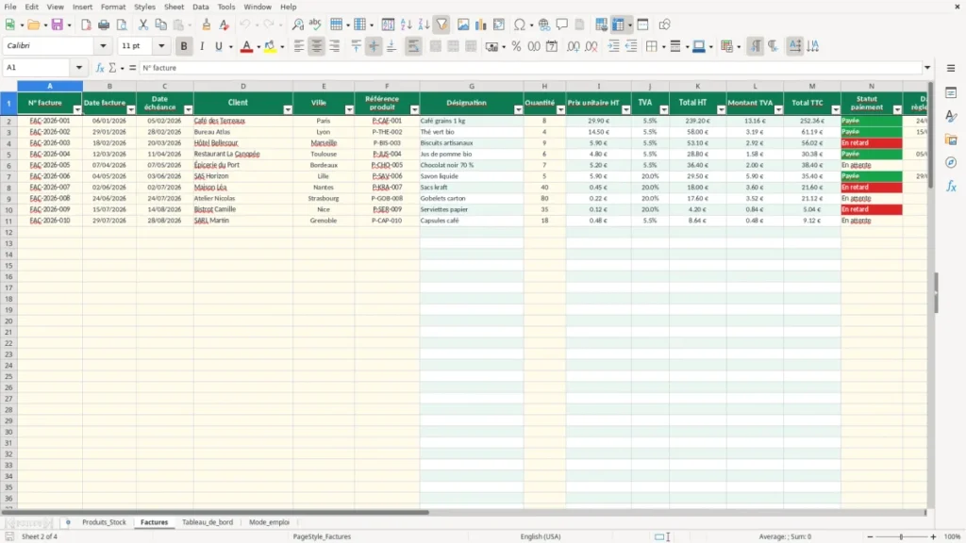966x543 pixels.
Task: Insert a comment
Action: click(x=562, y=25)
